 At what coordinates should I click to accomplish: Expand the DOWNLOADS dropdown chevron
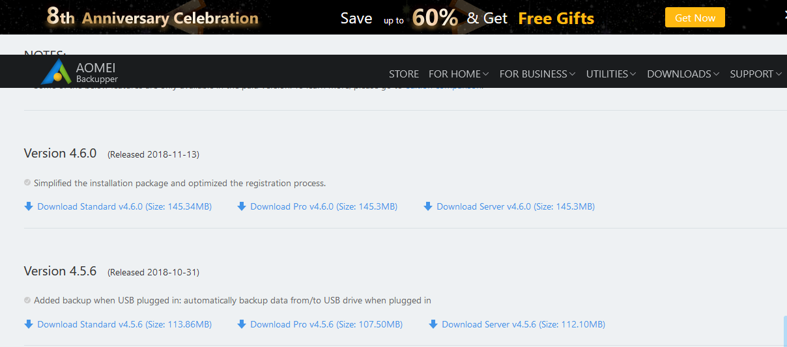tap(715, 74)
